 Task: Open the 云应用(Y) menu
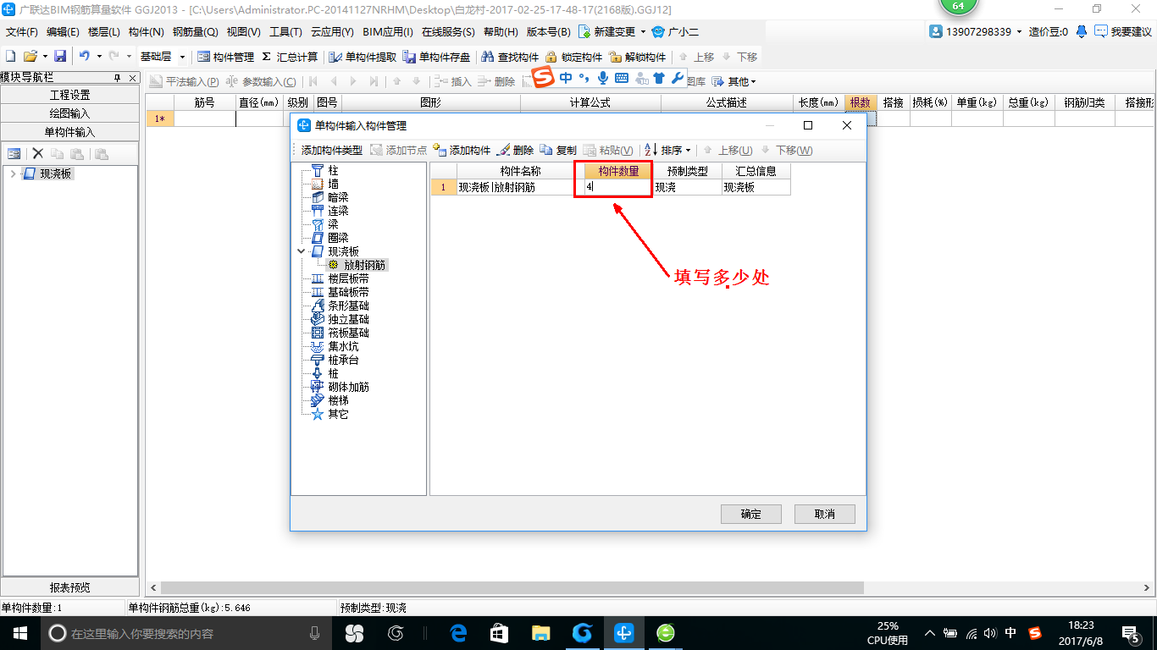pyautogui.click(x=332, y=31)
